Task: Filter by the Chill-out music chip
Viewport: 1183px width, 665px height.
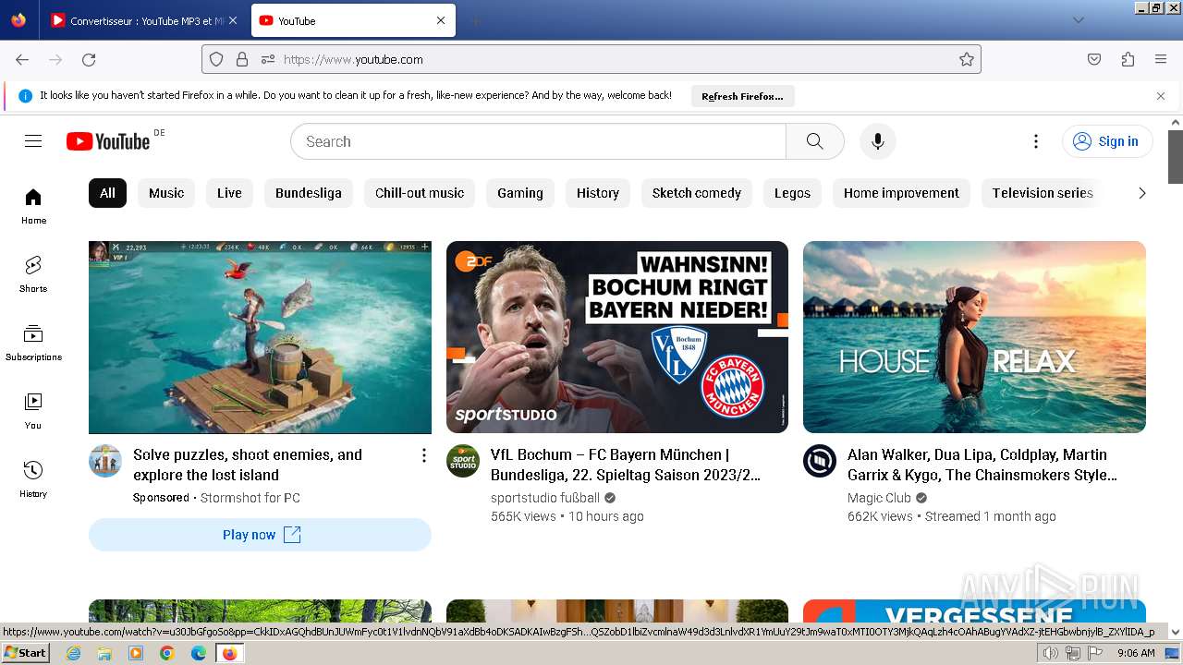Action: coord(420,193)
